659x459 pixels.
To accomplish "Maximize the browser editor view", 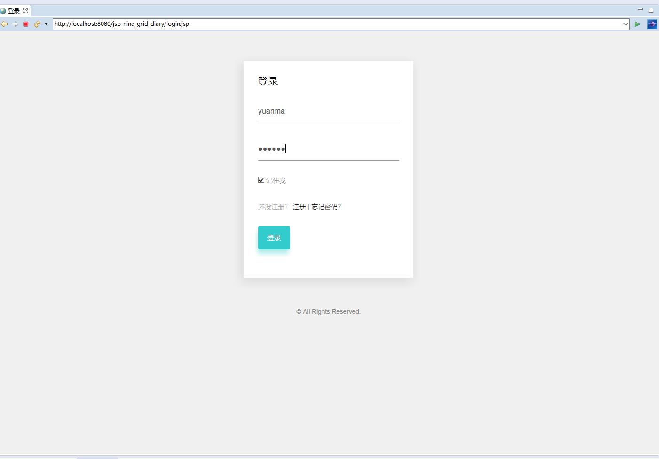I will 651,10.
